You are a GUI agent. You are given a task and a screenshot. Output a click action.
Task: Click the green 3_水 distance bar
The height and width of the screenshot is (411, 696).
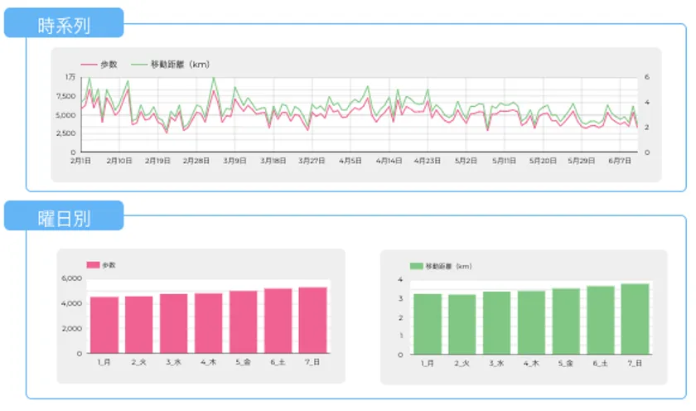point(496,322)
